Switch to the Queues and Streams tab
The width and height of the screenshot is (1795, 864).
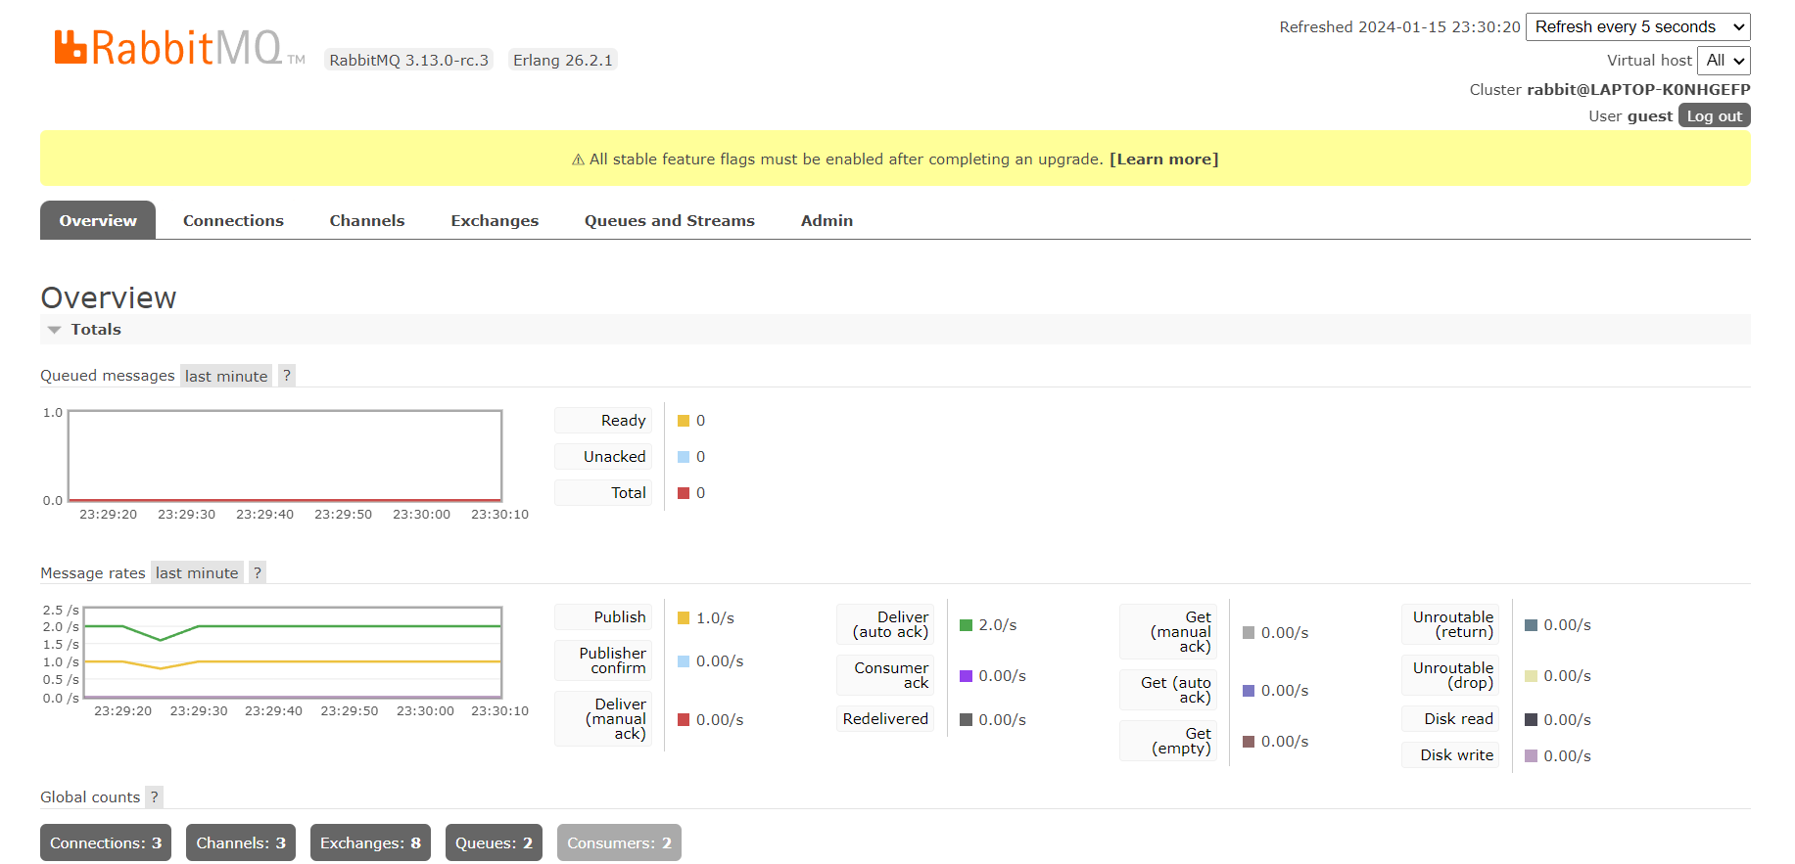(x=670, y=220)
